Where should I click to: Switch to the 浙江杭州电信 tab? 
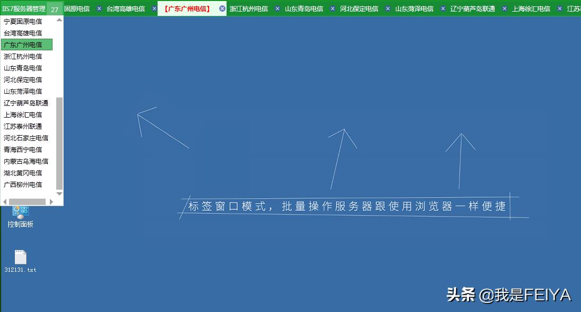[x=249, y=8]
